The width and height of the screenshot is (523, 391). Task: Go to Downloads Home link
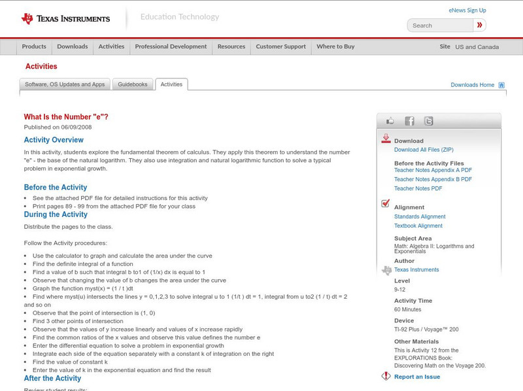(x=472, y=85)
